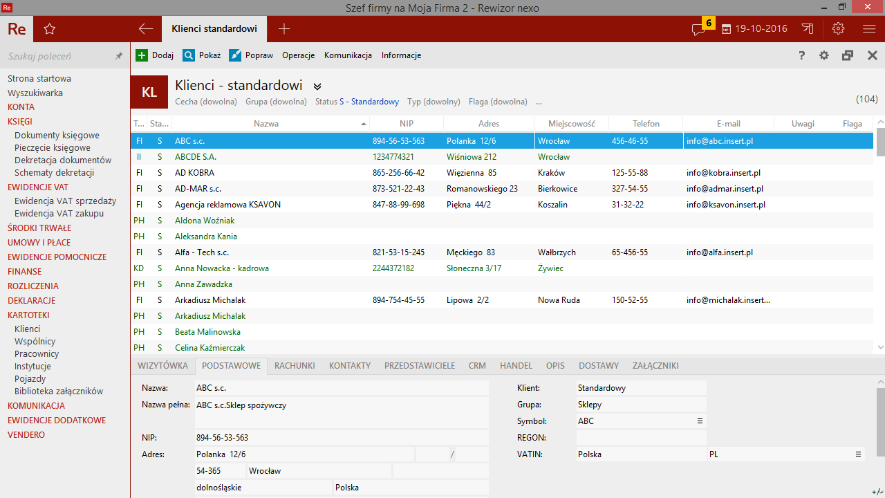Pin the command search panel
Image resolution: width=885 pixels, height=498 pixels.
click(119, 56)
